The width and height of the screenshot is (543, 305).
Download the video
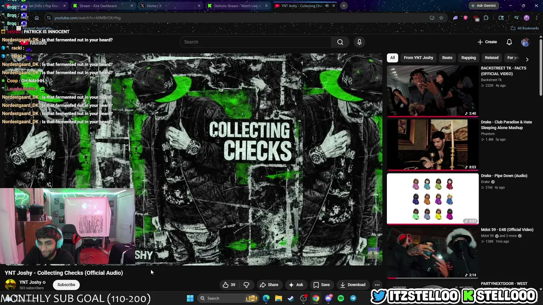[352, 285]
